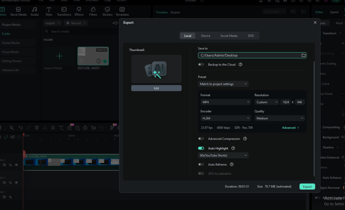Choose the Select tool in timeline toolbar
Viewport: 345px width, 210px height.
pos(12,128)
